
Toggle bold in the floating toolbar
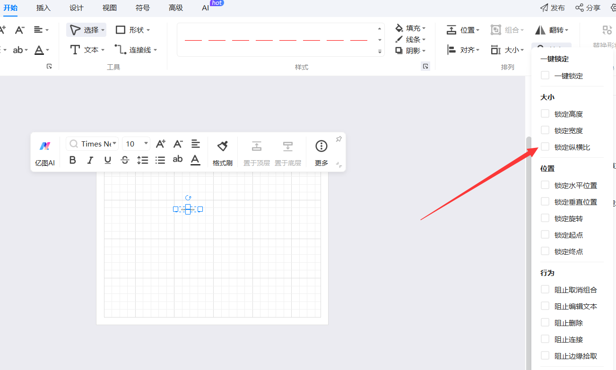pos(72,160)
